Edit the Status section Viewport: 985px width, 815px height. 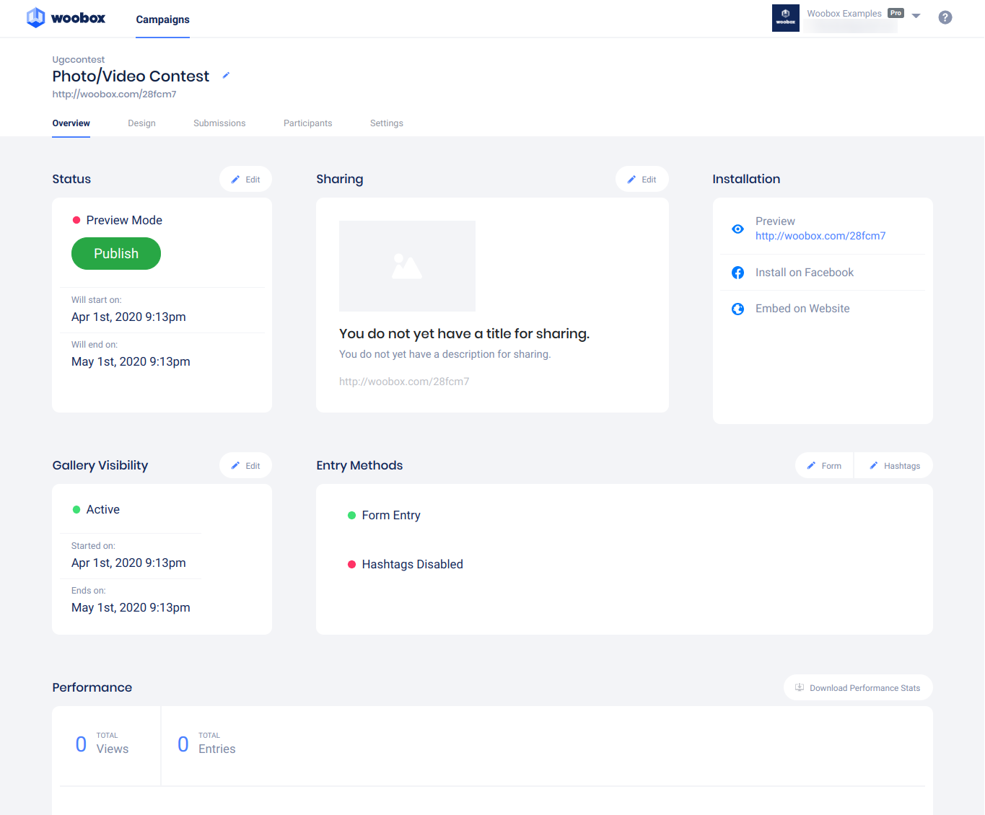pyautogui.click(x=245, y=180)
